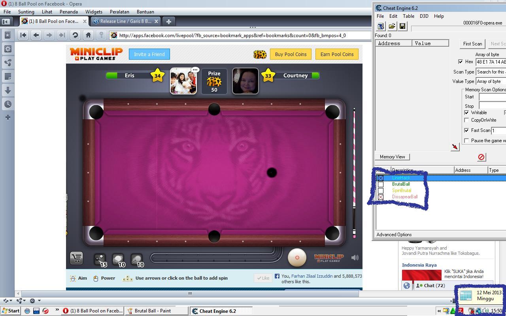Image resolution: width=506 pixels, height=316 pixels.
Task: Click the red clear-list circle icon
Action: coord(481,157)
